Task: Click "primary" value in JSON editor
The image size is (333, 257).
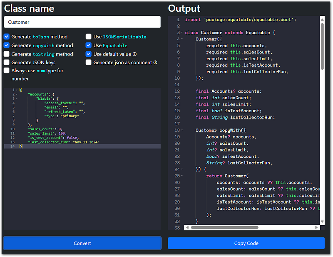Action: point(70,116)
